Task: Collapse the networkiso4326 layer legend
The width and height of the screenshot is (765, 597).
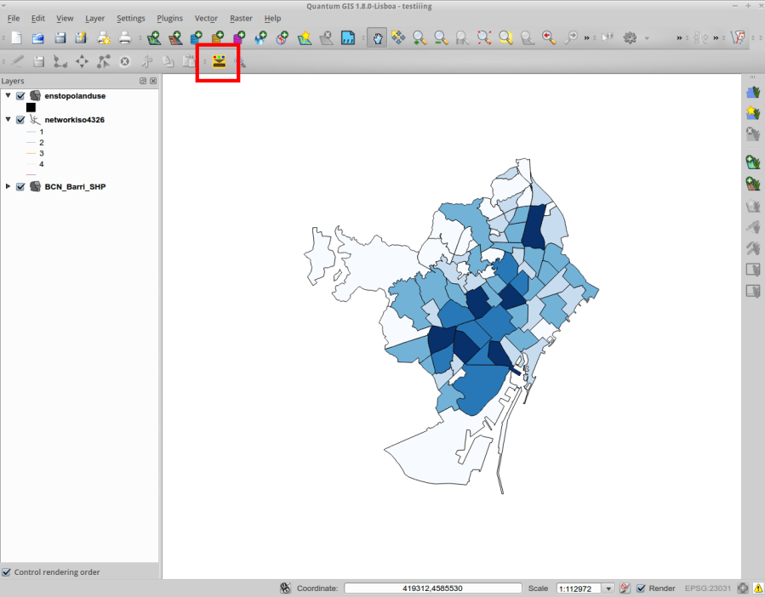Action: [9, 120]
